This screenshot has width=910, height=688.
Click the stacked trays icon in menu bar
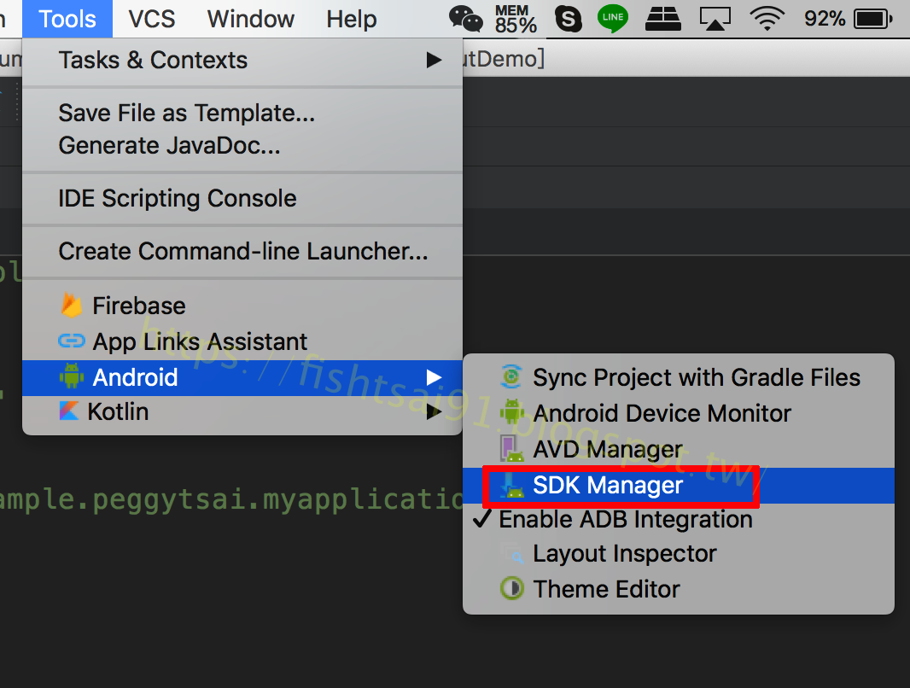point(663,19)
